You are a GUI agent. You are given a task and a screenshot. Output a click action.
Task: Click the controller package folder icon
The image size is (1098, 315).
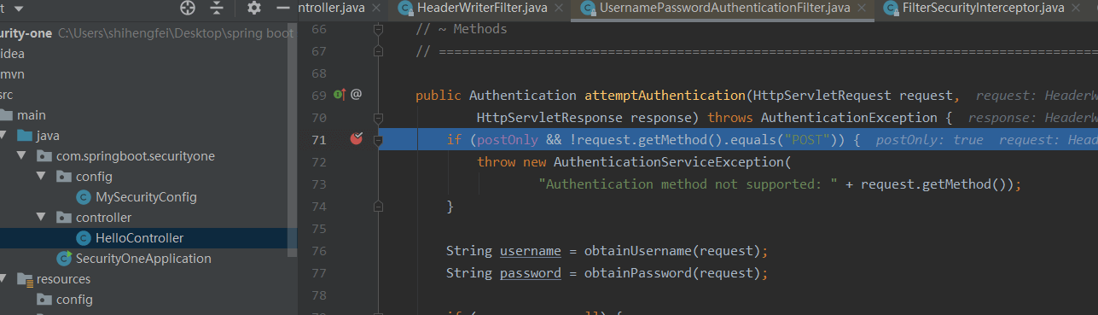pos(64,218)
